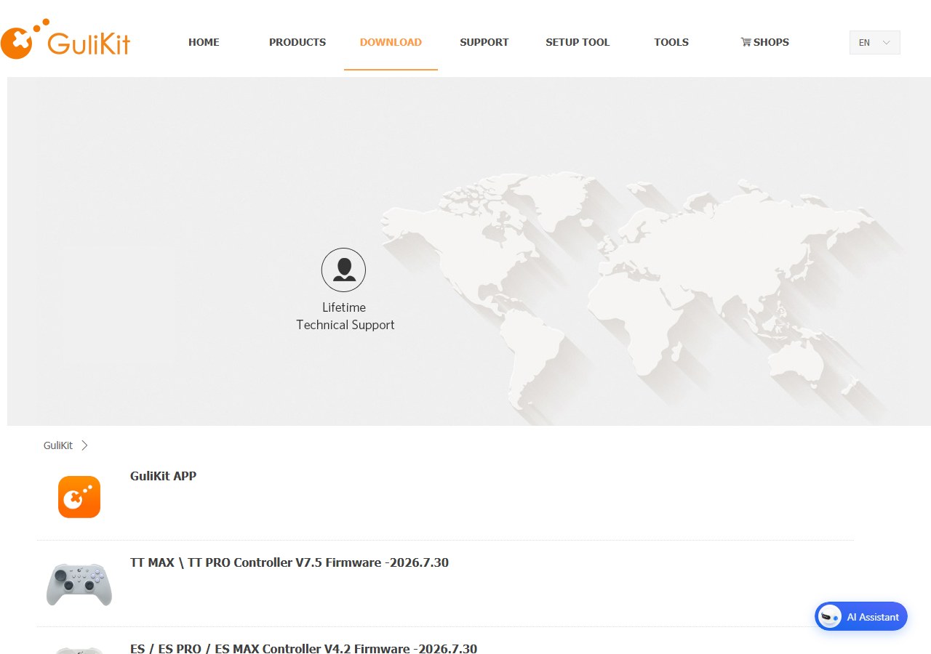The image size is (931, 654).
Task: Open SETUP TOOL in navigation
Action: click(x=578, y=42)
